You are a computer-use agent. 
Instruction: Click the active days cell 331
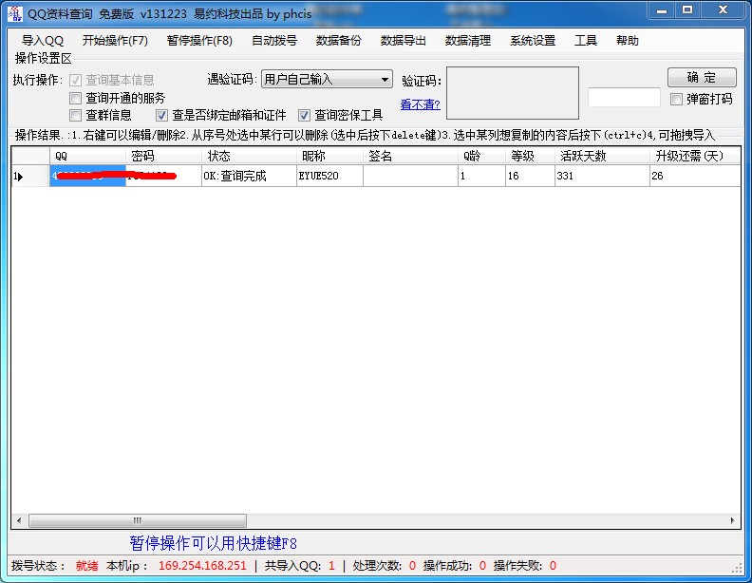pos(602,176)
